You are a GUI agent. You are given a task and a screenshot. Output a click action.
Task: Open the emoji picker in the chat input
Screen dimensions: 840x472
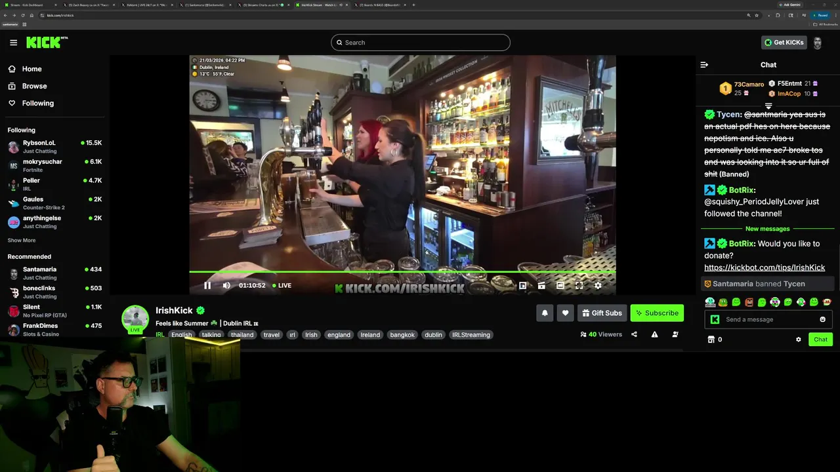pyautogui.click(x=822, y=319)
